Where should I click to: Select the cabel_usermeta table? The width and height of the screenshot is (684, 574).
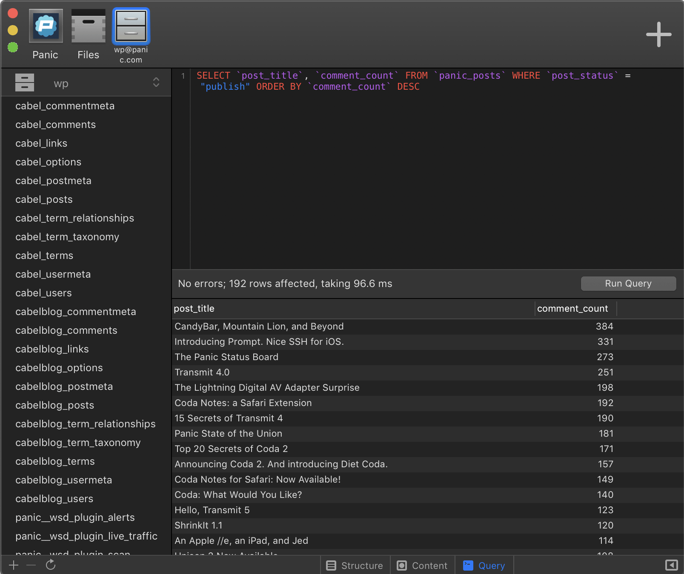pos(86,274)
